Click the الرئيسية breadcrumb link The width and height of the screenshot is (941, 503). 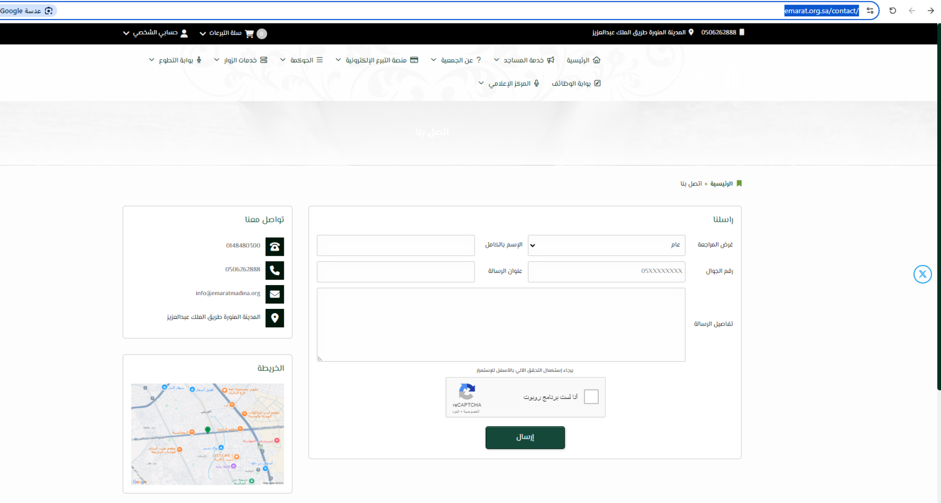click(721, 184)
